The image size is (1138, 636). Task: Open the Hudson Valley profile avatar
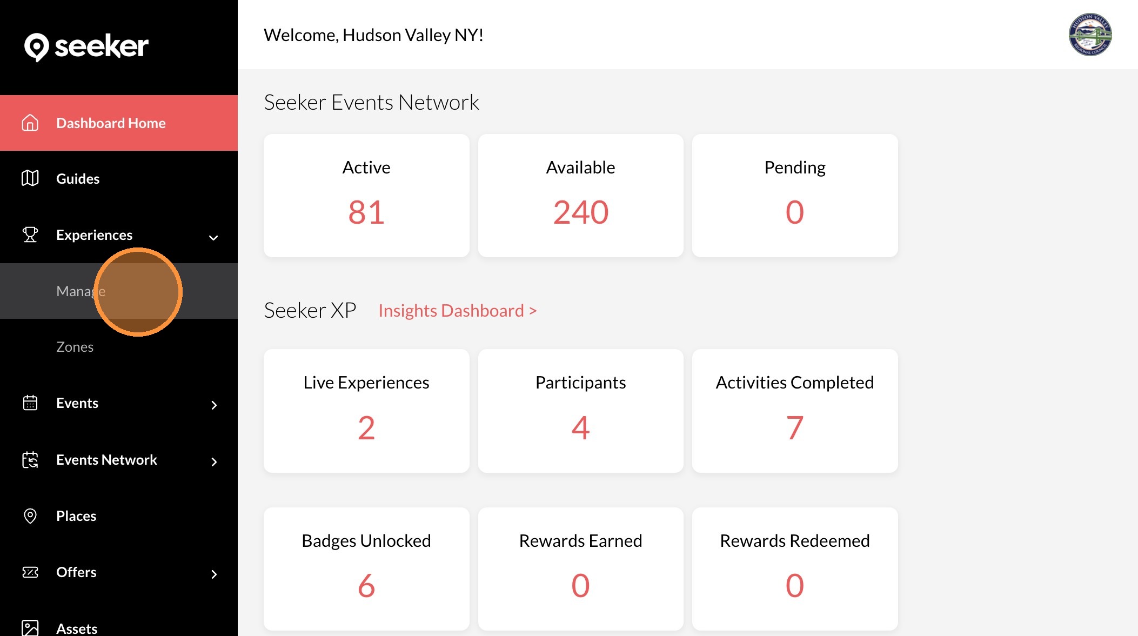click(1090, 35)
